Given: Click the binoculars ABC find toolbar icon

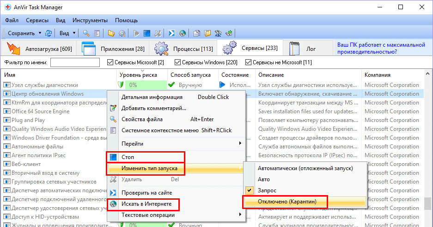Looking at the screenshot, I should click(218, 33).
